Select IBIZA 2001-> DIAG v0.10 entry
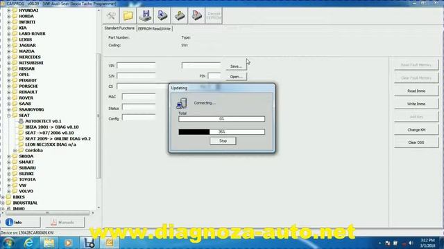Image resolution: width=444 pixels, height=249 pixels. 52,127
